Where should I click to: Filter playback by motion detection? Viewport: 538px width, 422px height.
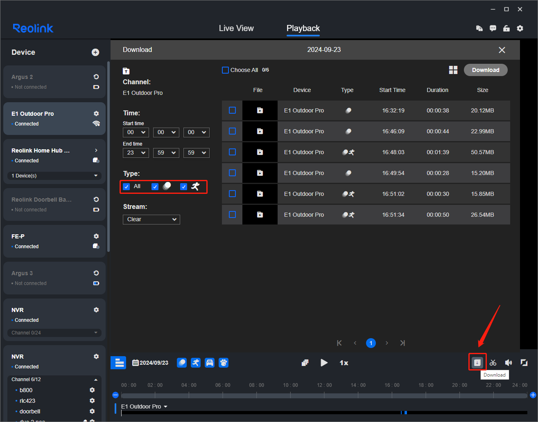click(182, 363)
